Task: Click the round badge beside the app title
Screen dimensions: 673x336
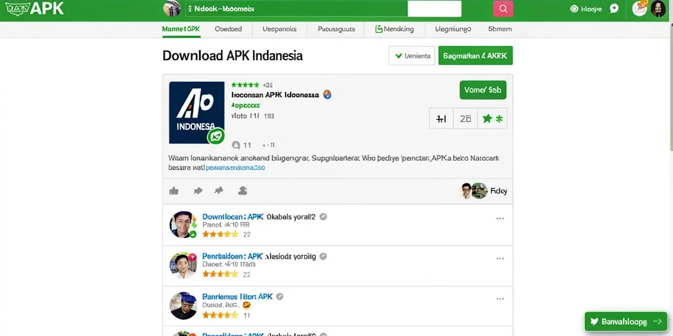Action: [327, 94]
